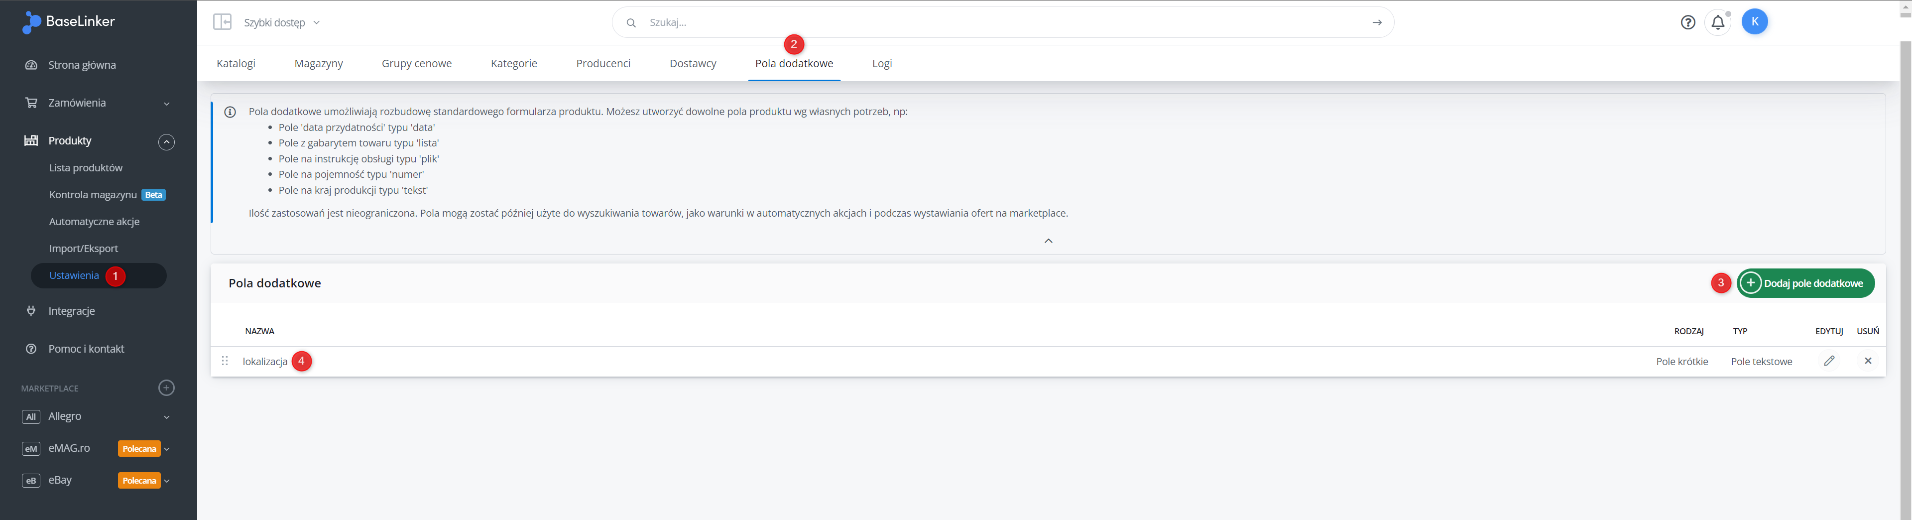1912x520 pixels.
Task: Switch to Kategorie tab
Action: (514, 64)
